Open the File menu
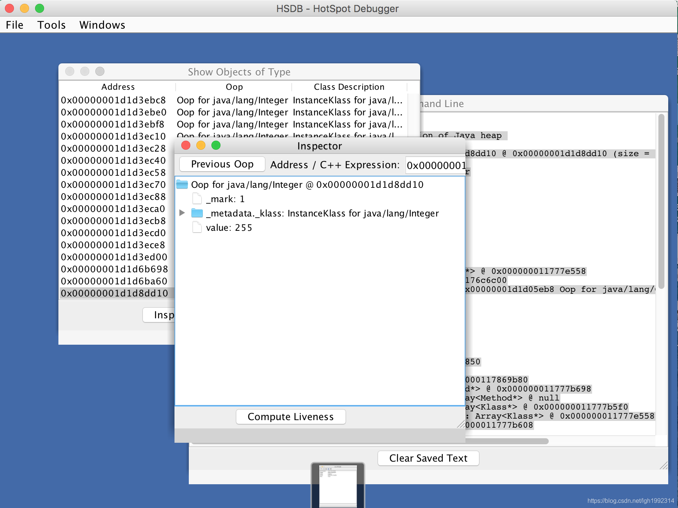678x508 pixels. [x=15, y=25]
